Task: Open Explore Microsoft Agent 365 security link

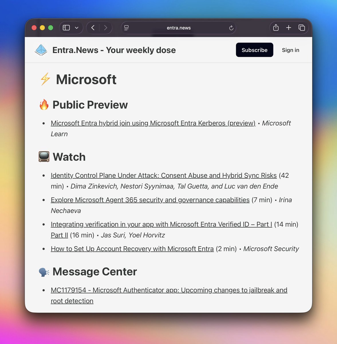Action: 150,200
